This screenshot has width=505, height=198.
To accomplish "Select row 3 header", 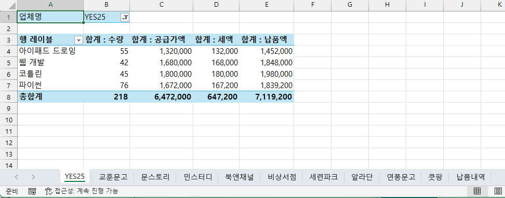I will pyautogui.click(x=8, y=40).
